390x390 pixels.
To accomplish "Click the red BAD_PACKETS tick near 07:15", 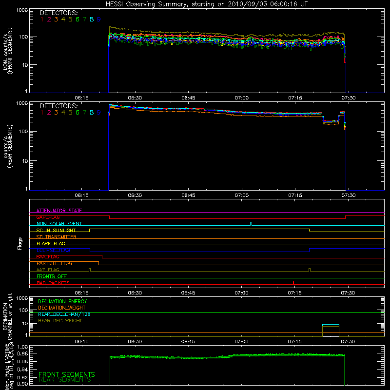I will pyautogui.click(x=293, y=283).
